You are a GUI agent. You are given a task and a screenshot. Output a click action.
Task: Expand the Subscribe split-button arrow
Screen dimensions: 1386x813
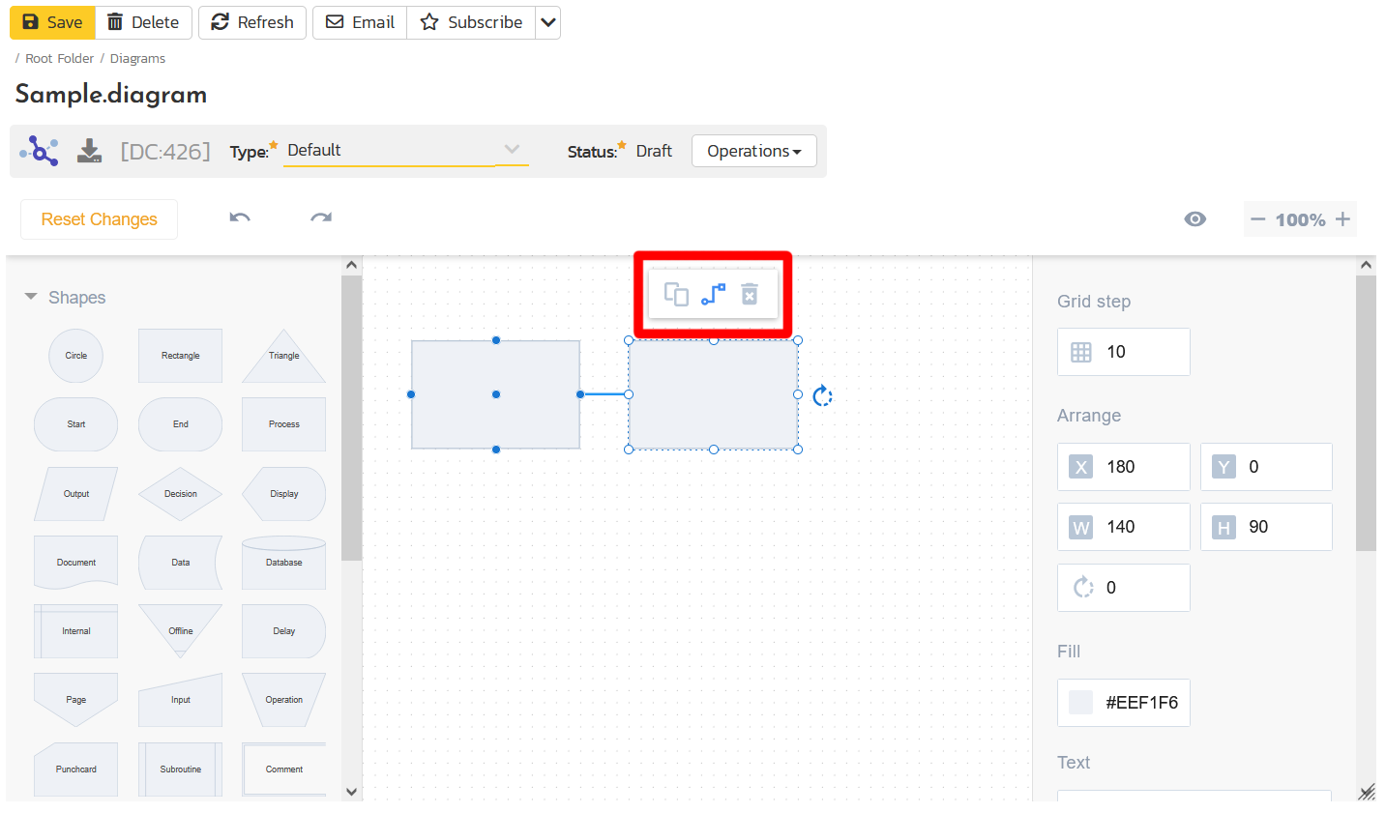click(548, 22)
